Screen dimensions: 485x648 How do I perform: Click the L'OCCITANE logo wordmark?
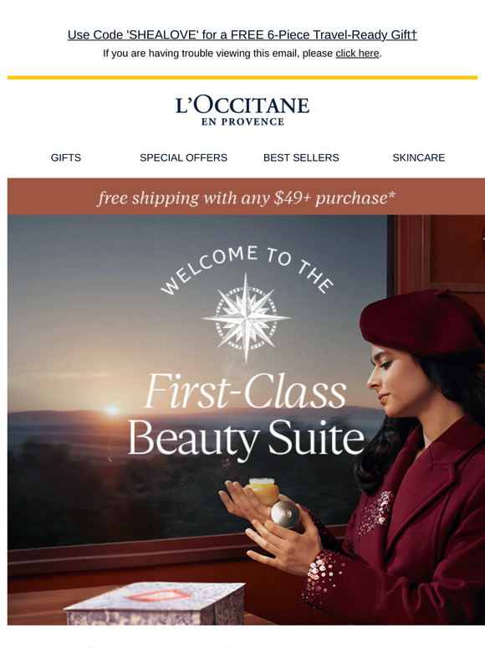(x=242, y=105)
